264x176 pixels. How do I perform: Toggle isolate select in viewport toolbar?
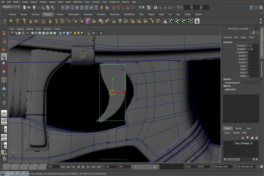tap(88, 33)
